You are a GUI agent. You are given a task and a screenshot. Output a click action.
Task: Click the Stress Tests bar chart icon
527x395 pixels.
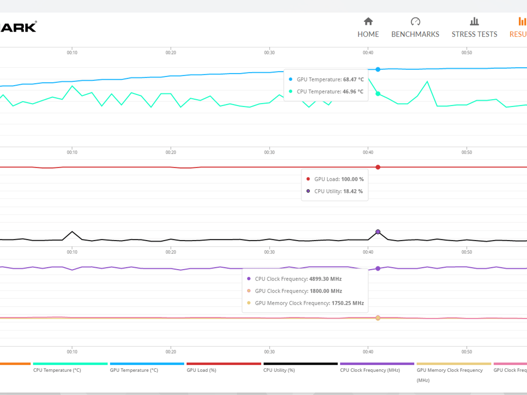(x=474, y=21)
